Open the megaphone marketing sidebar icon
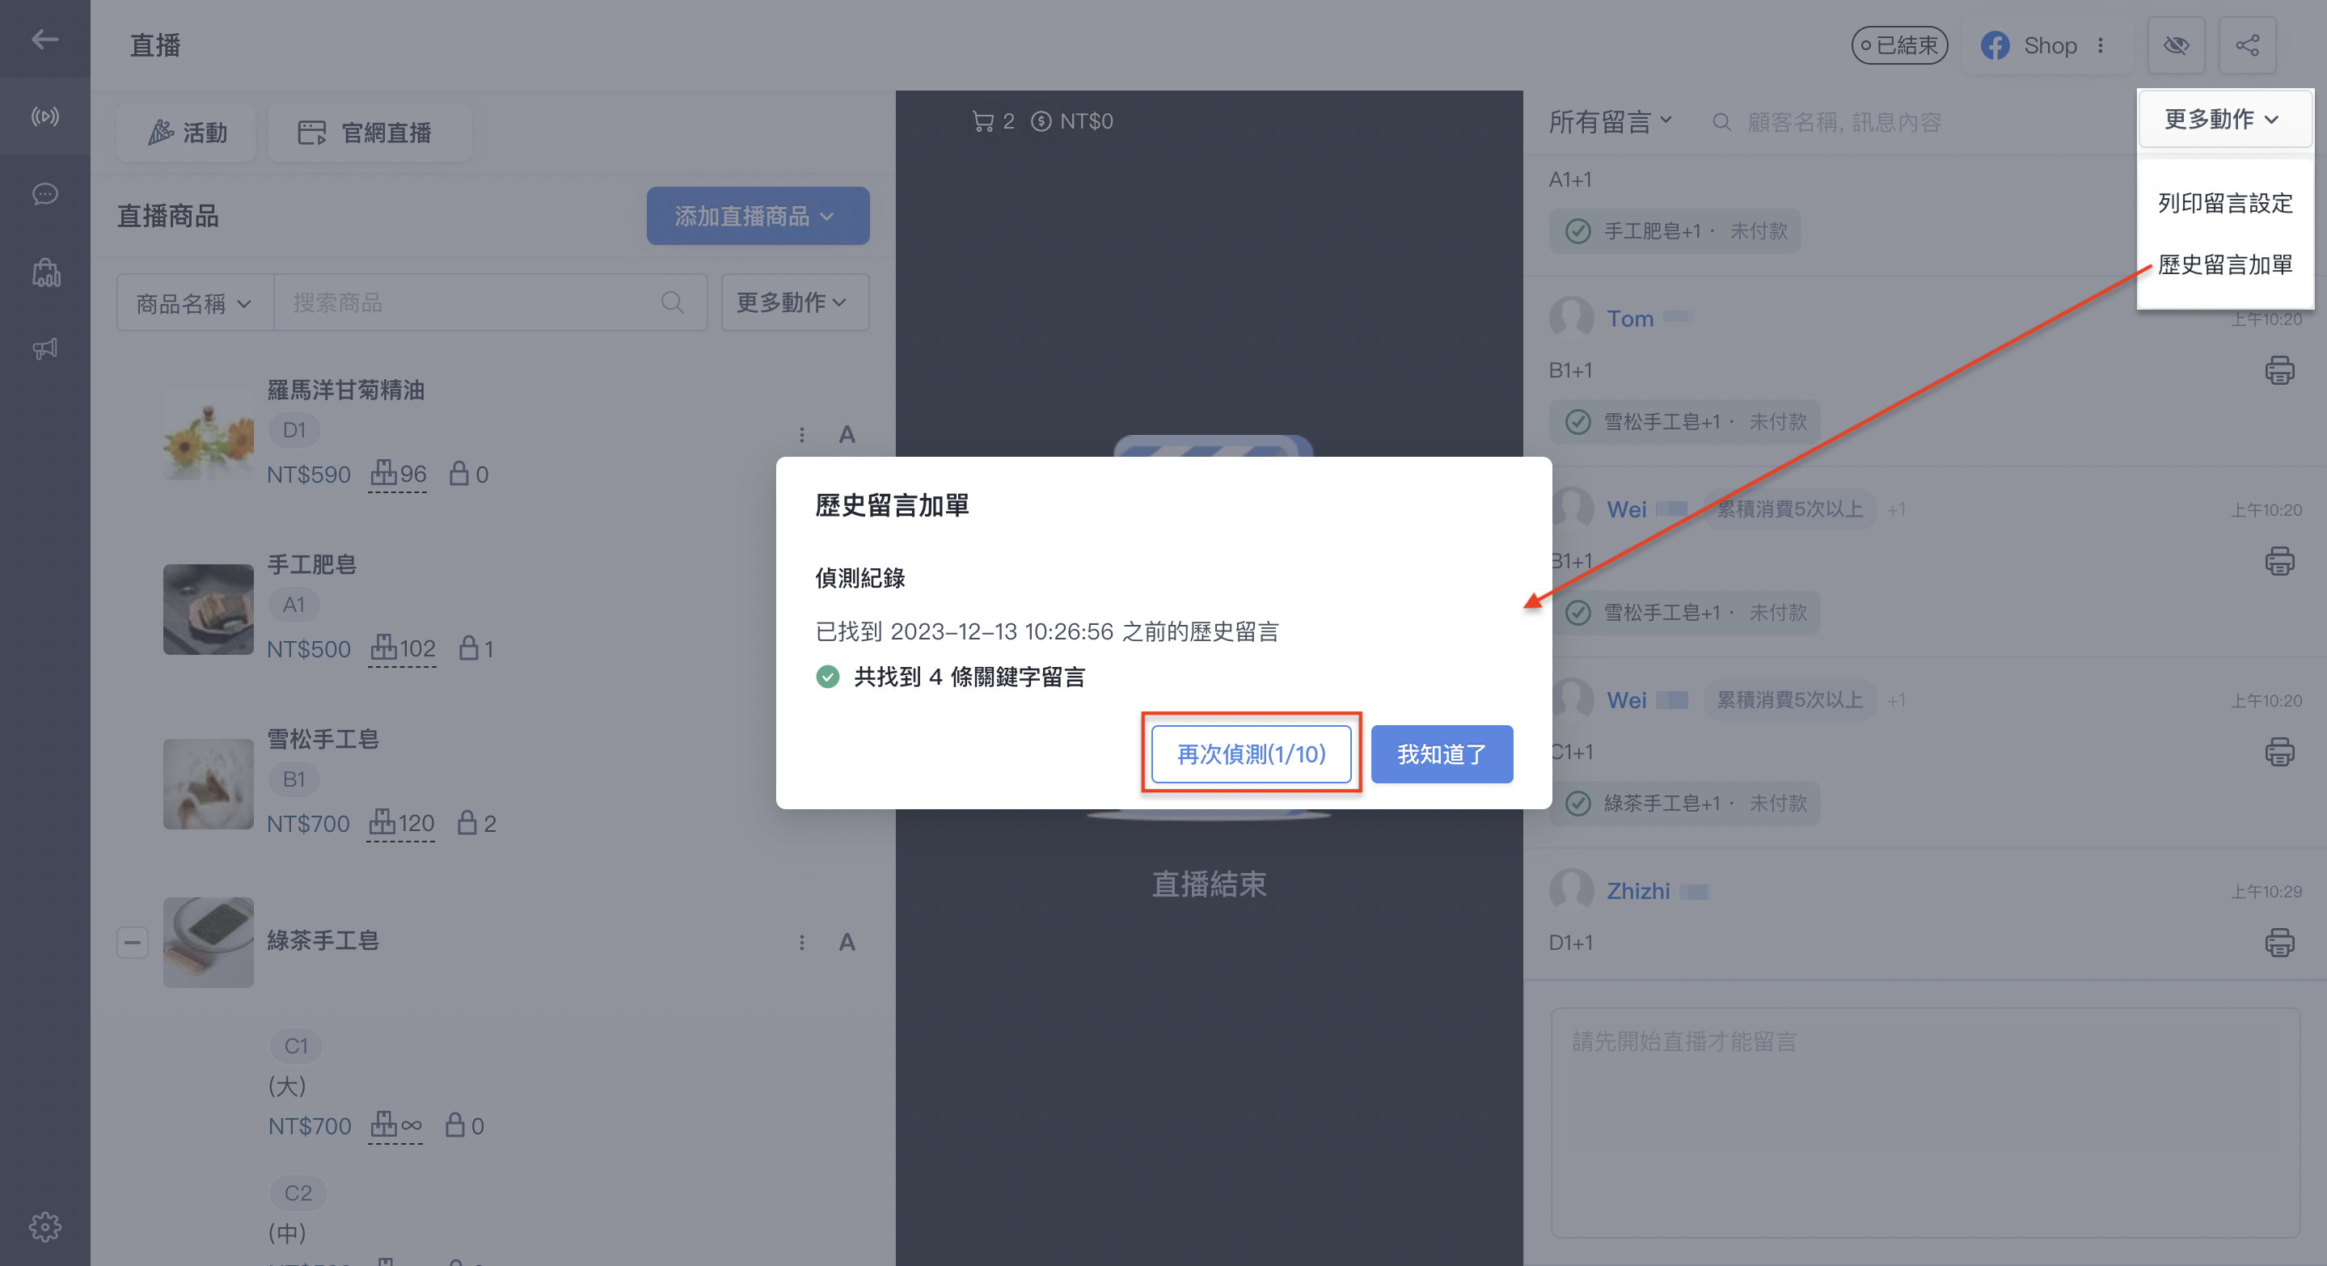2327x1266 pixels. (44, 349)
